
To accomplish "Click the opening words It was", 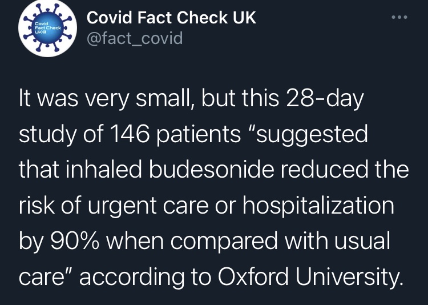I will 49,99.
